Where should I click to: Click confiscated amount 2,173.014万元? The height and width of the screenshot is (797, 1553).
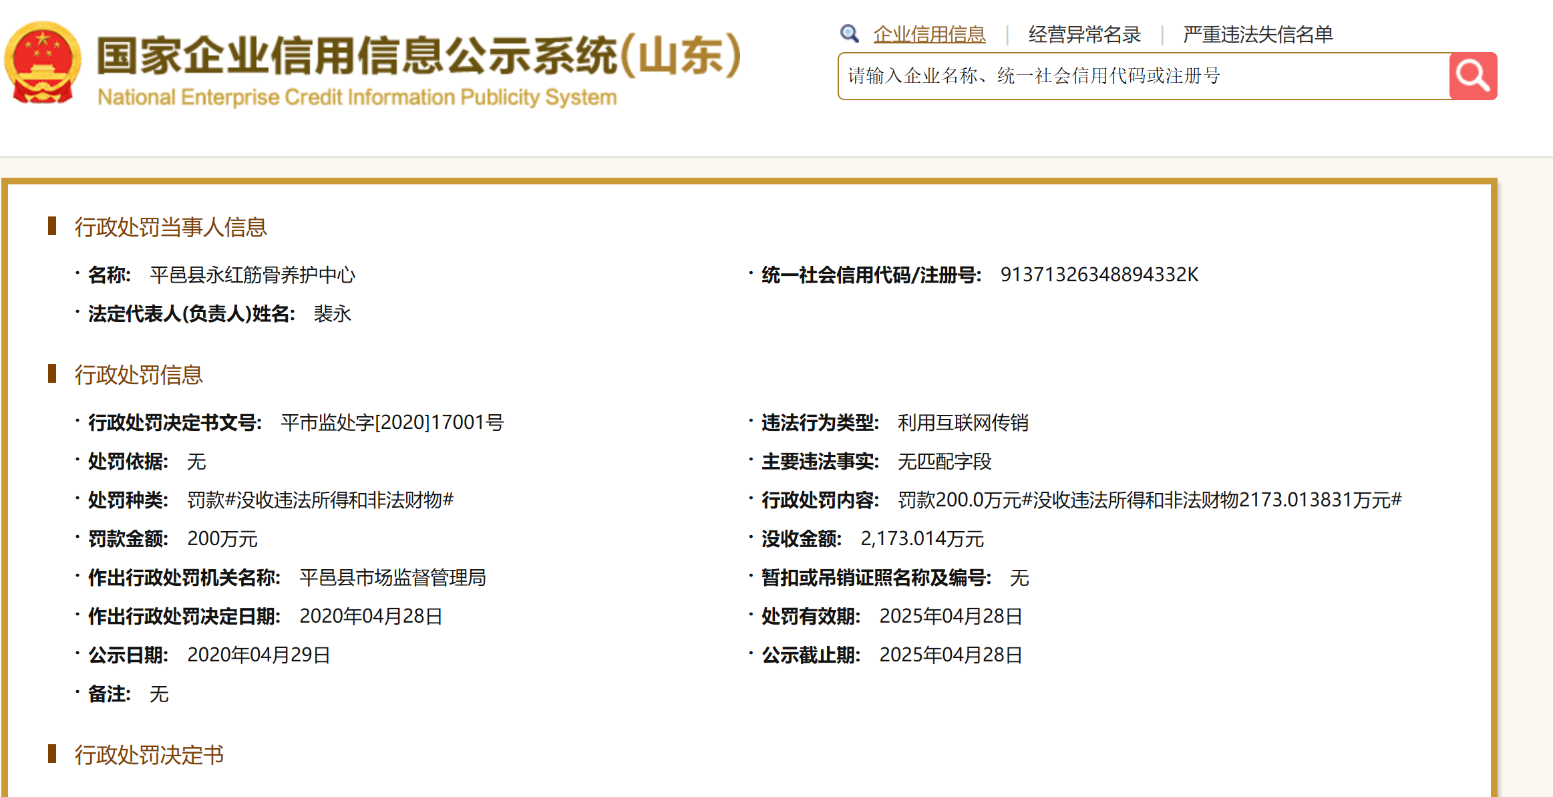[x=922, y=538]
